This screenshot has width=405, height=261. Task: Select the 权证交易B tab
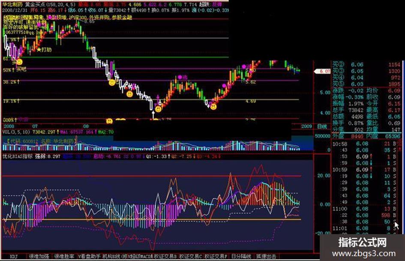[165, 256]
